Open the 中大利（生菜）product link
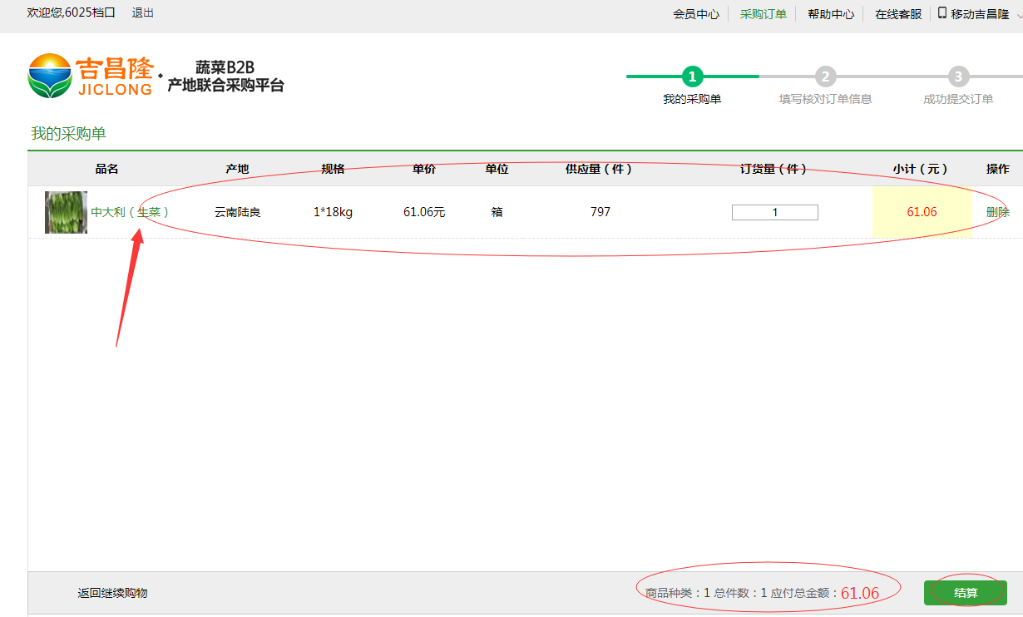This screenshot has width=1023, height=617. [130, 212]
